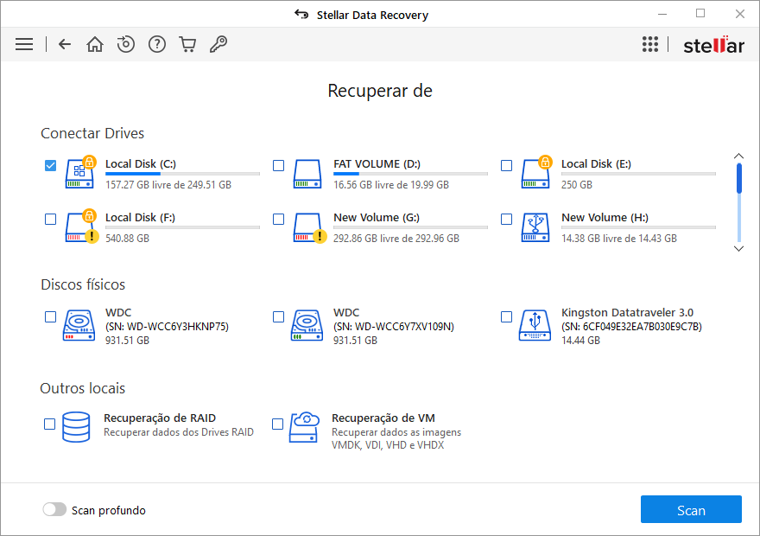Click '16.56 GB livre de 19.99 GB' text
Image resolution: width=760 pixels, height=536 pixels.
(391, 185)
